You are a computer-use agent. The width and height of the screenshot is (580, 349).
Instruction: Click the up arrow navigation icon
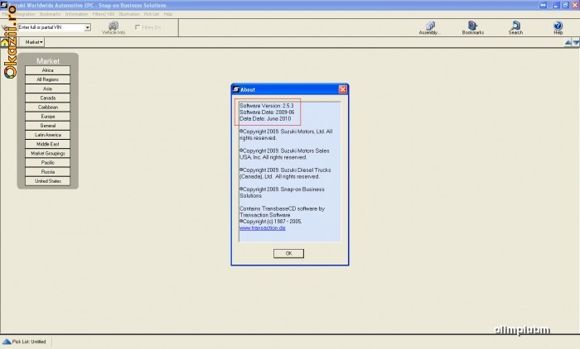pyautogui.click(x=568, y=43)
